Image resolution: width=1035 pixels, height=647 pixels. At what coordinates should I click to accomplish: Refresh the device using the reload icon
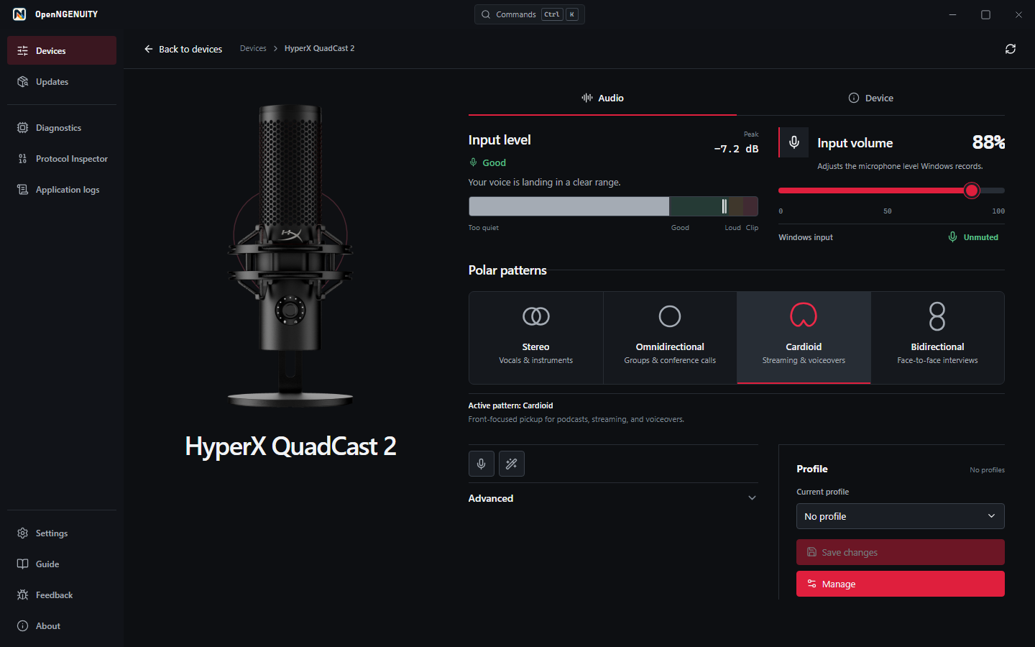[x=1011, y=49]
